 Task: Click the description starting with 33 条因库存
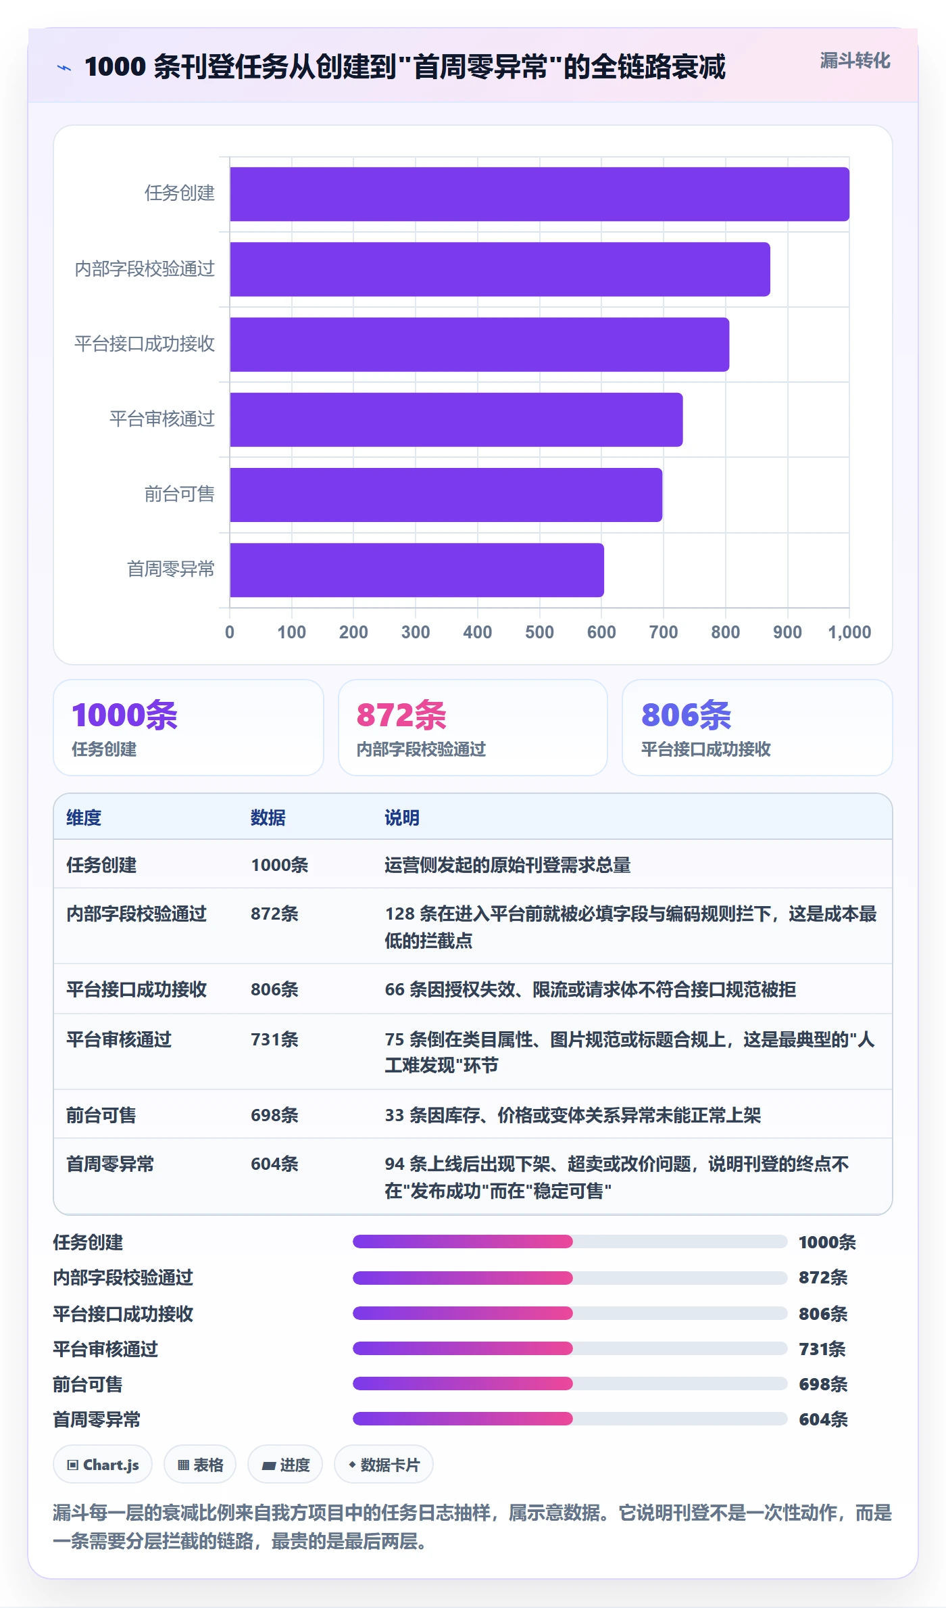pos(573,1115)
